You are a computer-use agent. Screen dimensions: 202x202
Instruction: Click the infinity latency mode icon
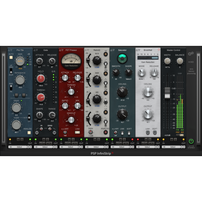point(191,61)
